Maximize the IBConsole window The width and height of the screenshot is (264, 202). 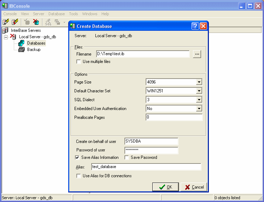tap(250, 6)
